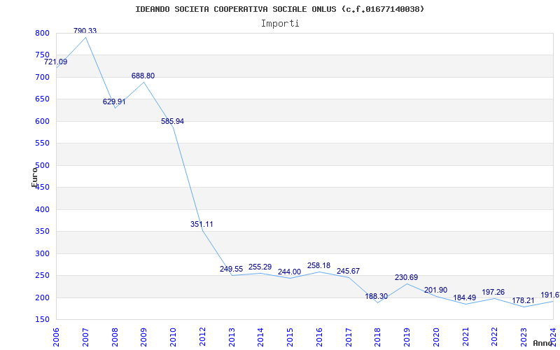
Task: Select the 230.69 data label
Action: click(x=407, y=277)
